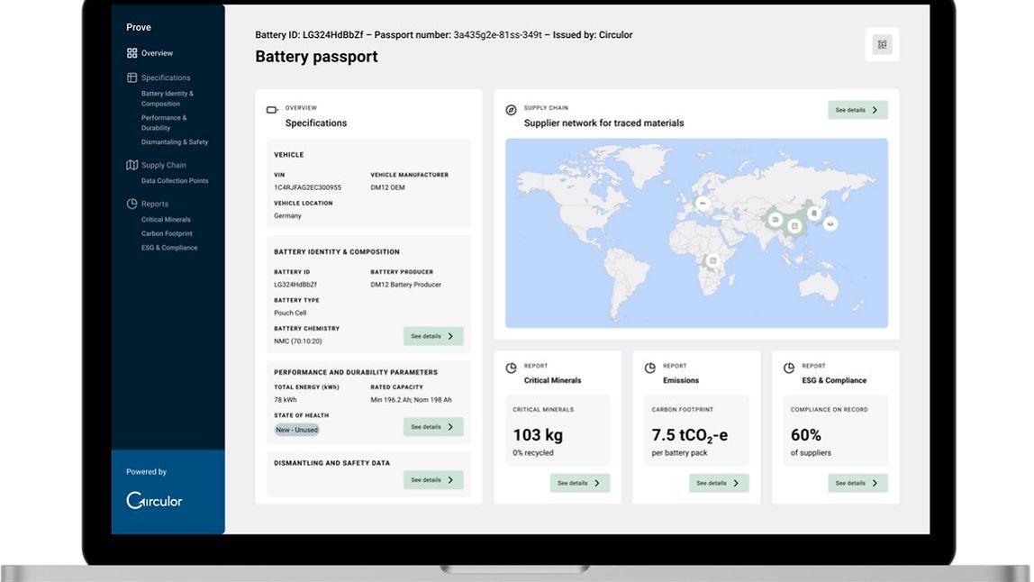The width and height of the screenshot is (1034, 582).
Task: Click the New - Unused state of health badge
Action: [x=296, y=430]
